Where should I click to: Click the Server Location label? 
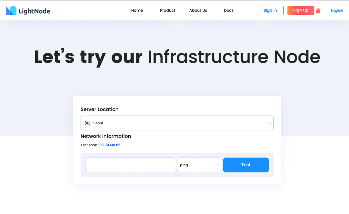click(x=99, y=109)
